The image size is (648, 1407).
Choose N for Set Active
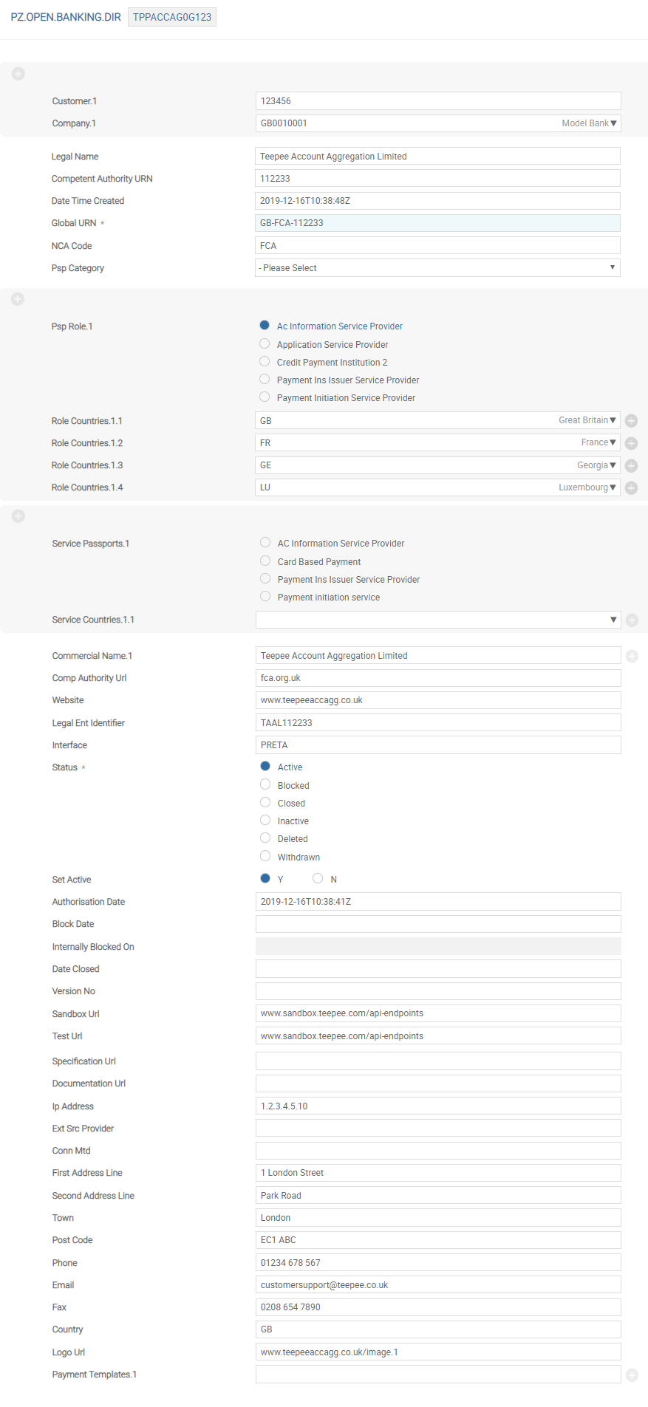point(318,879)
